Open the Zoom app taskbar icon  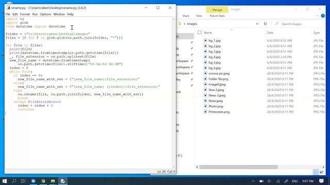(x=33, y=181)
